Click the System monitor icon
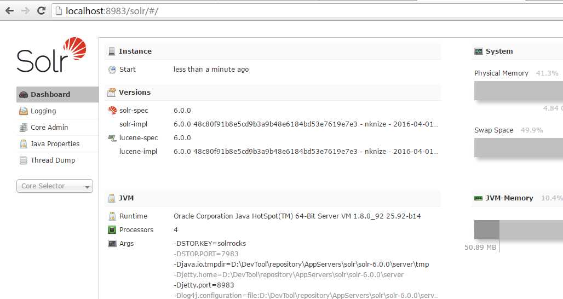The height and width of the screenshot is (299, 563). click(x=479, y=51)
